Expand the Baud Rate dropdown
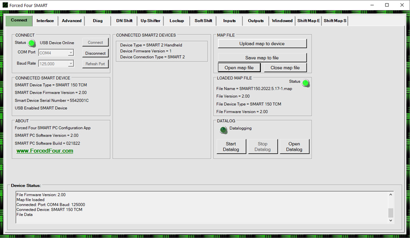The height and width of the screenshot is (238, 410). point(71,64)
